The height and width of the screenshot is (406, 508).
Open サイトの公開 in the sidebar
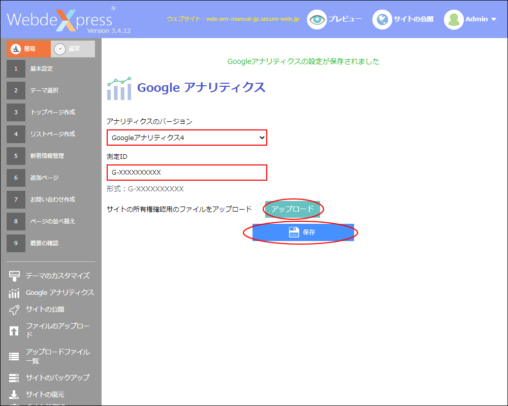tap(45, 310)
